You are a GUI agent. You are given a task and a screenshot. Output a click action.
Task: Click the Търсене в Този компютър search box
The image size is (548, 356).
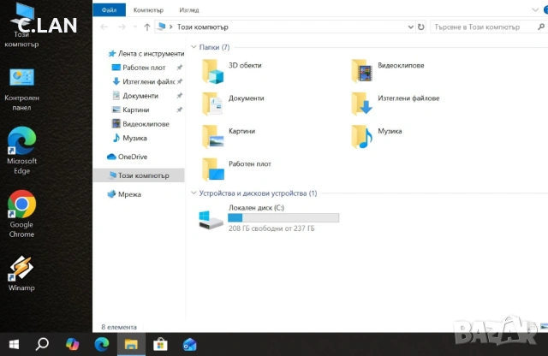click(x=483, y=27)
